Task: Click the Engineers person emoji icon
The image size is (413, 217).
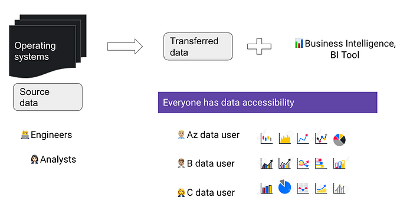Action: (x=25, y=135)
